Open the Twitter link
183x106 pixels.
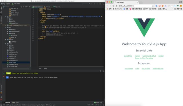pyautogui.click(x=161, y=56)
